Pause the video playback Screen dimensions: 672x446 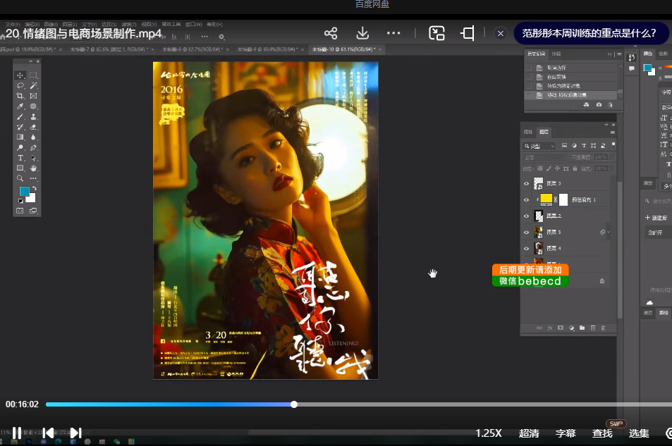tap(17, 433)
